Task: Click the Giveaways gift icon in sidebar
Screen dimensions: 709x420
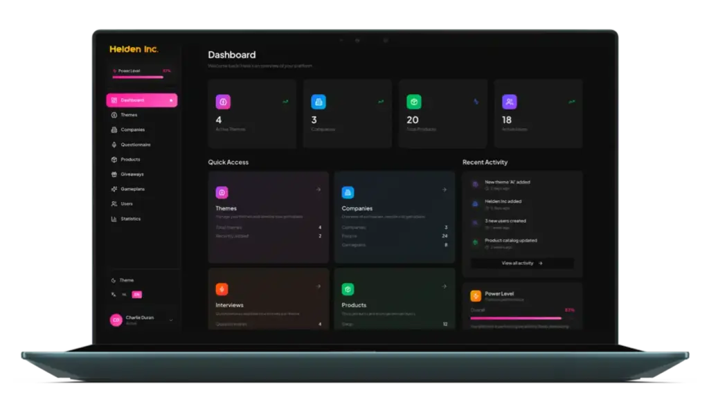Action: pos(114,174)
